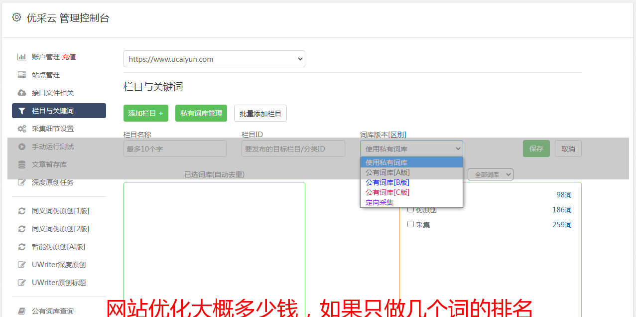636x317 pixels.
Task: Click the refresh icon for 智能伪原创[AI版]
Action: [22, 247]
